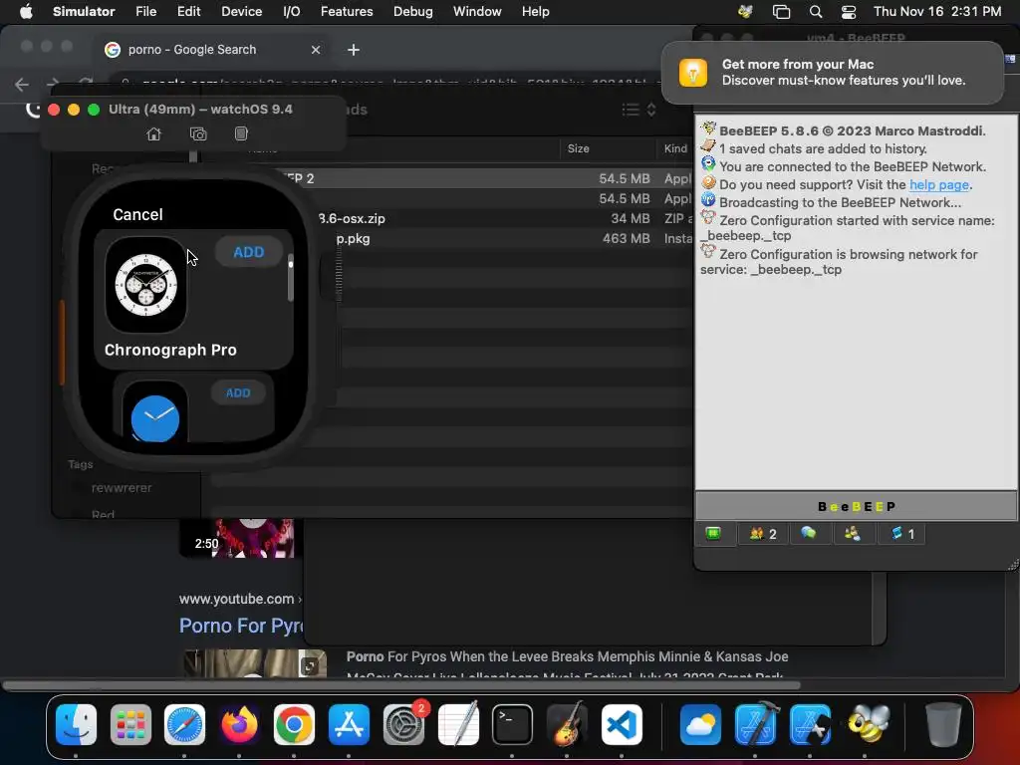Open App Store from the Dock
The image size is (1020, 765).
coord(349,724)
